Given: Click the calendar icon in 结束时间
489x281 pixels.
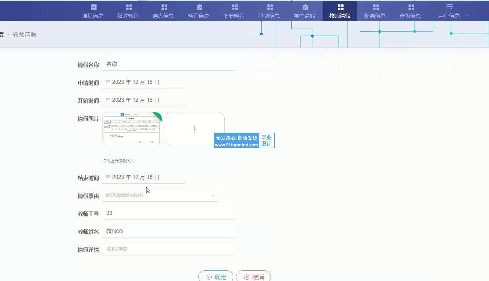Looking at the screenshot, I should tap(108, 177).
